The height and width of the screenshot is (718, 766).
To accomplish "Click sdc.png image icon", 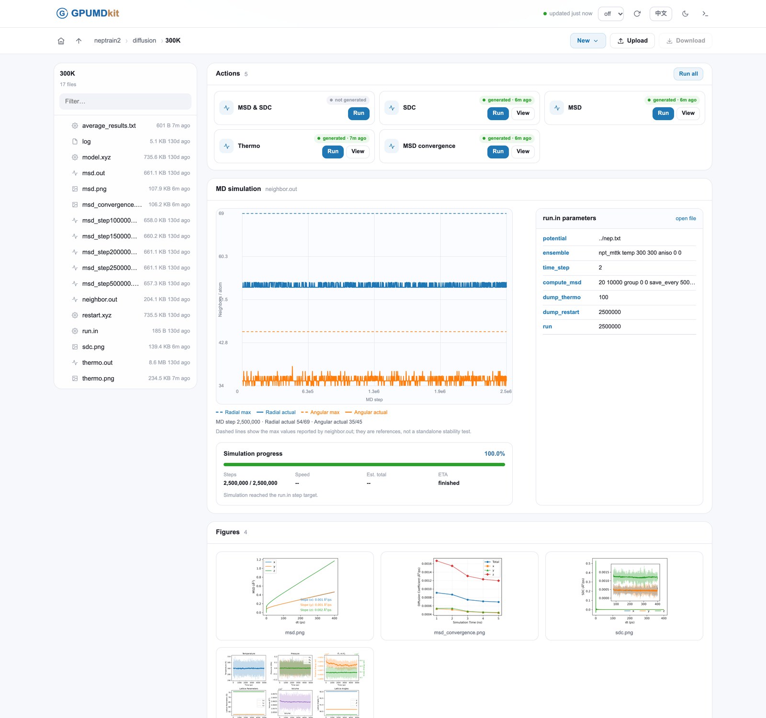I will (x=75, y=347).
